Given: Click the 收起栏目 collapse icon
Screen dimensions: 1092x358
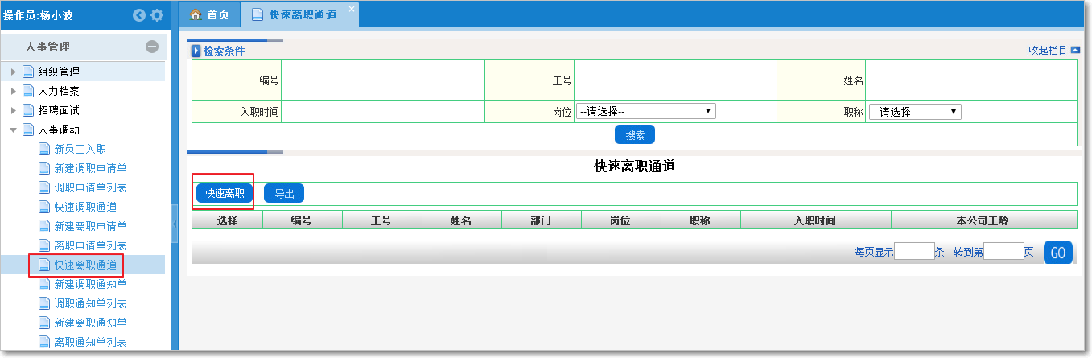Looking at the screenshot, I should [1075, 50].
